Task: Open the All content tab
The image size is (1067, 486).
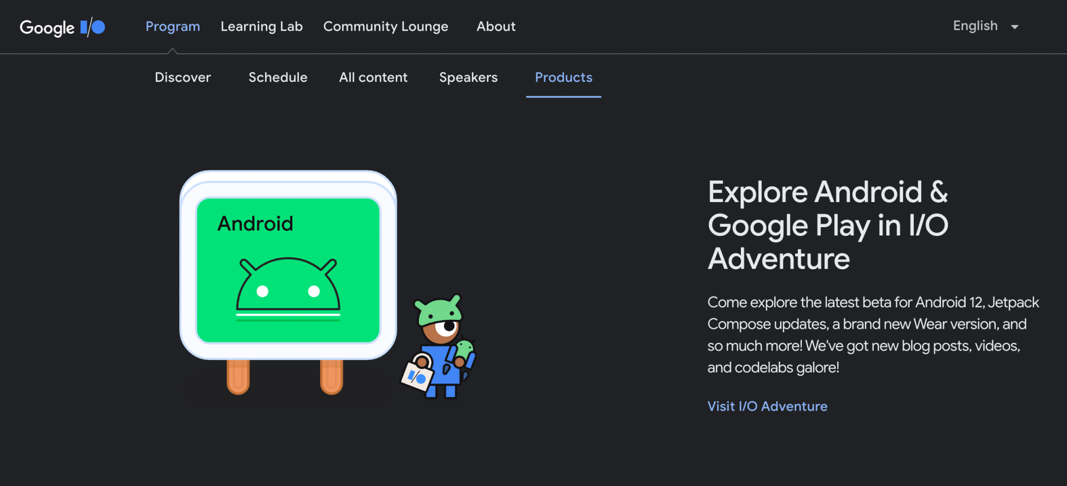Action: click(373, 77)
